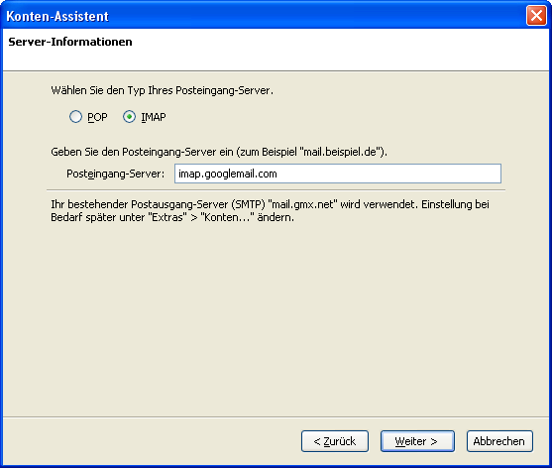Click the POP option label text

[97, 117]
